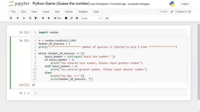Click the In [1] prompt
Viewport: 200px width, 112px height.
24,32
